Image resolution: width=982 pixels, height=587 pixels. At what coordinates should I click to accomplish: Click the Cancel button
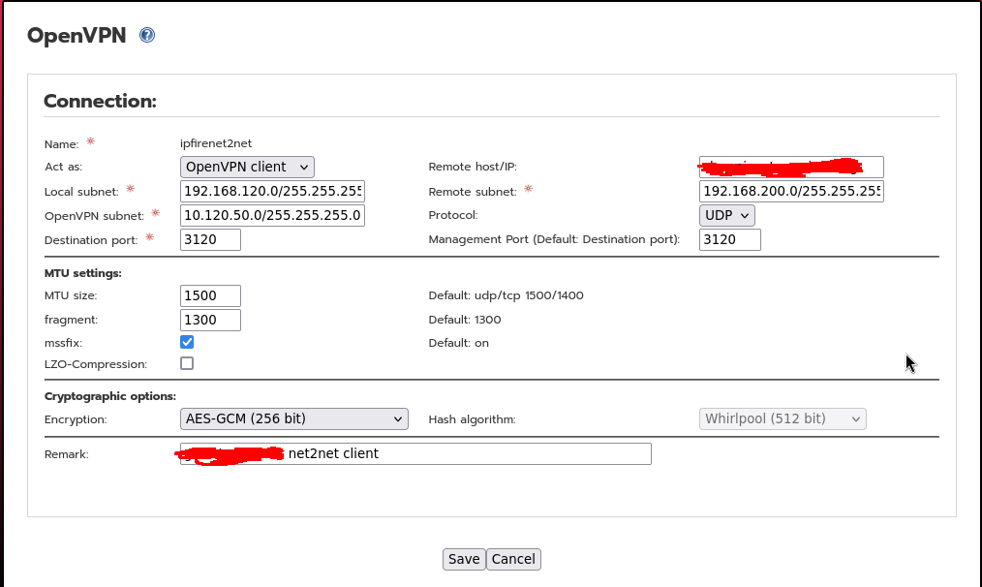(x=513, y=559)
